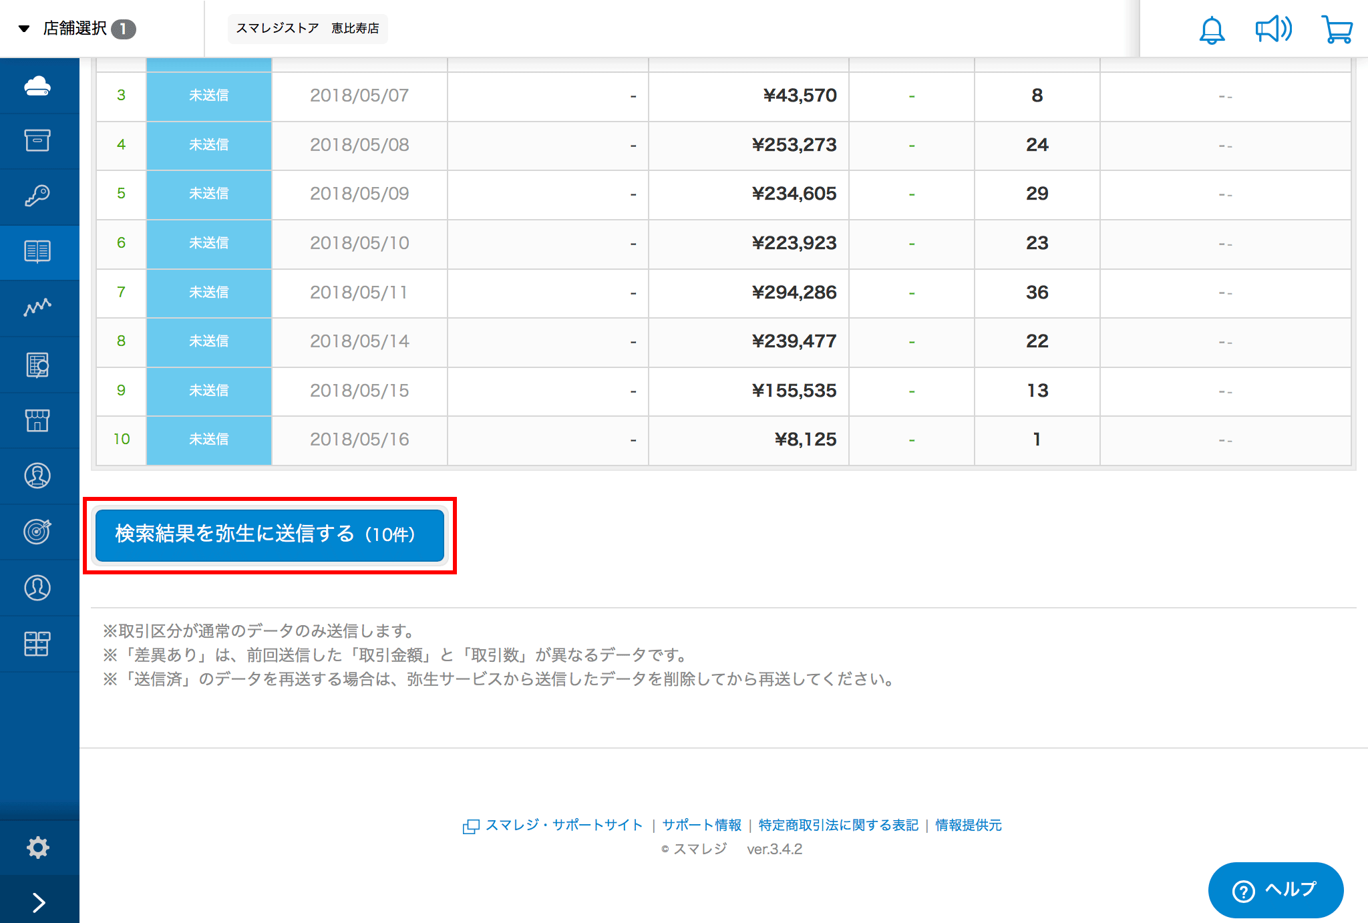Click amount ¥234,605

click(x=794, y=194)
